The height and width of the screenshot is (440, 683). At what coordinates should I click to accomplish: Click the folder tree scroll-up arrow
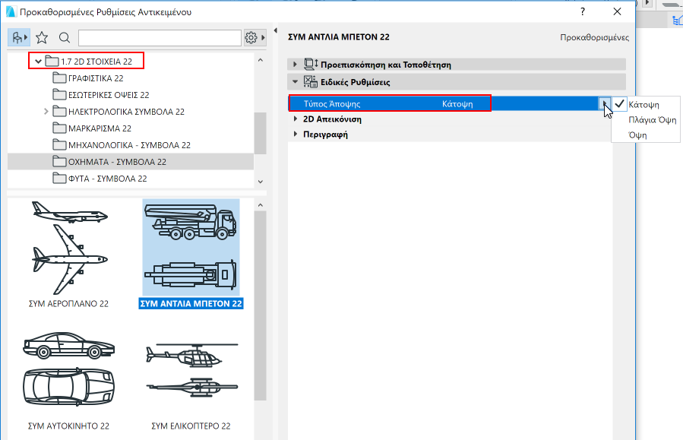[261, 60]
